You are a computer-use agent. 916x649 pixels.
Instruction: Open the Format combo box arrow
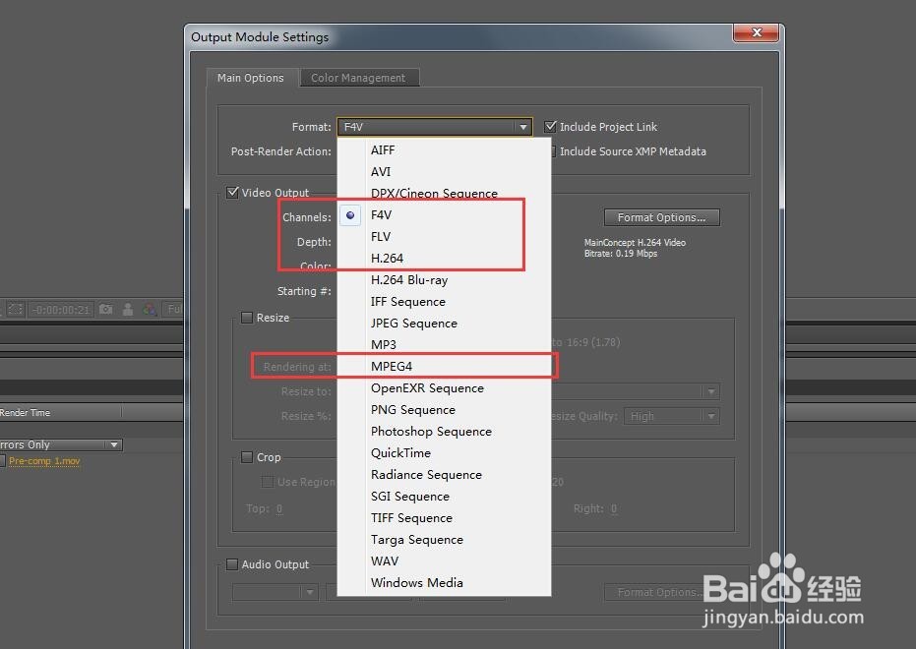[522, 127]
